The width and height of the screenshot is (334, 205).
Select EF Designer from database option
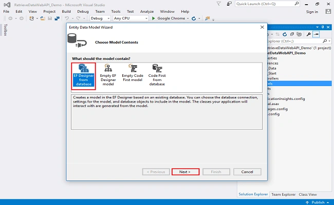83,76
